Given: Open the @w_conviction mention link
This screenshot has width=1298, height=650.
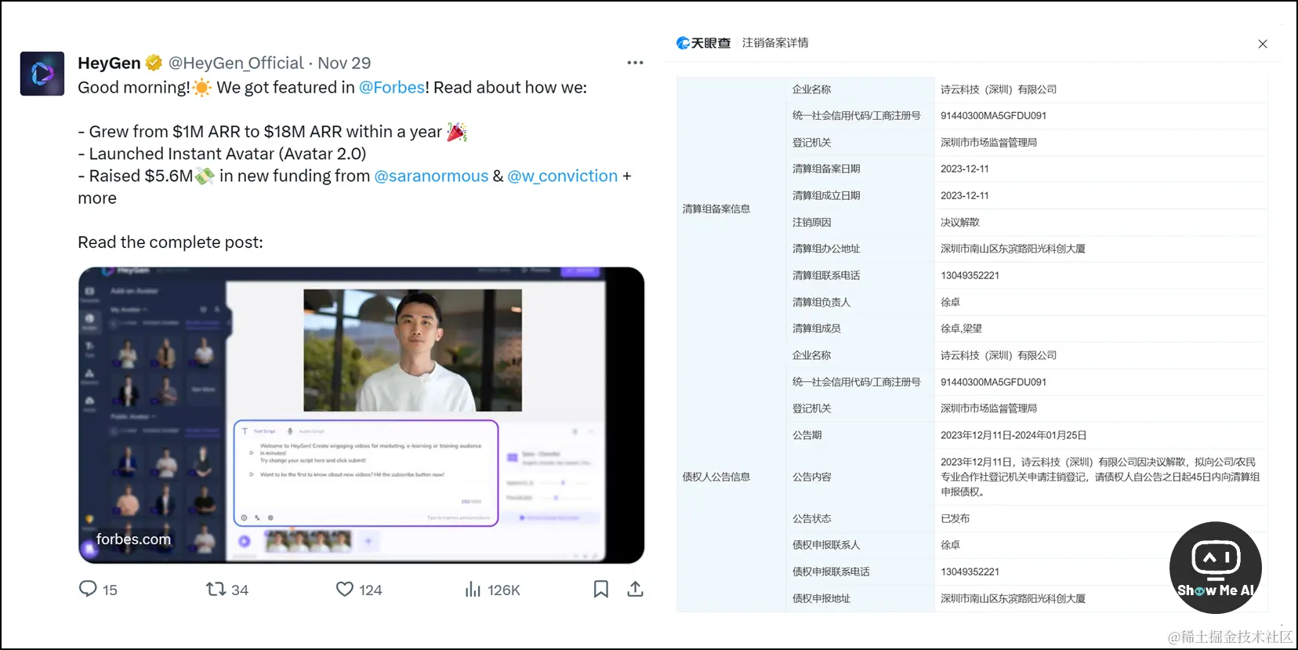Looking at the screenshot, I should click(x=563, y=176).
